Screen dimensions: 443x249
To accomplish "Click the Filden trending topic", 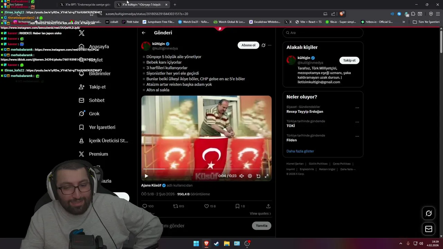I will coord(291,140).
